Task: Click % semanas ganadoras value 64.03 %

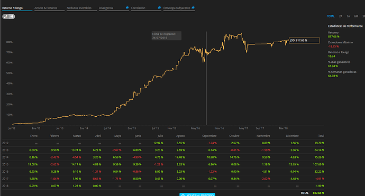Action: pos(333,76)
